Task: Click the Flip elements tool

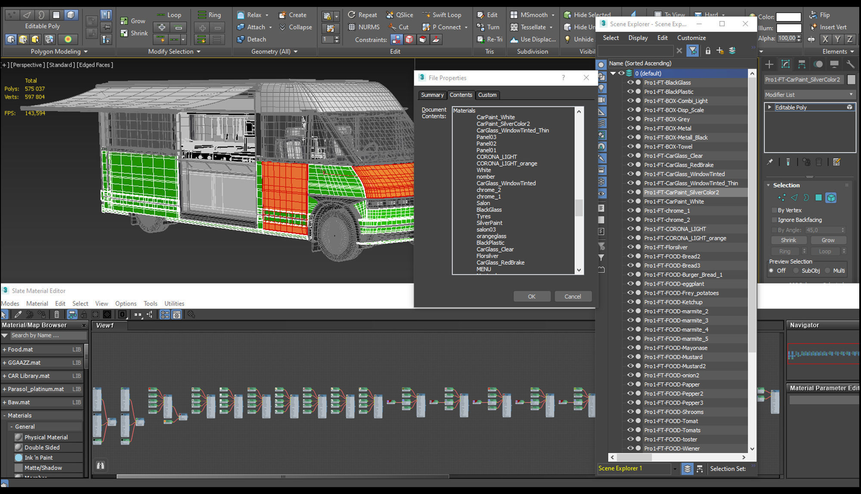Action: click(x=820, y=15)
